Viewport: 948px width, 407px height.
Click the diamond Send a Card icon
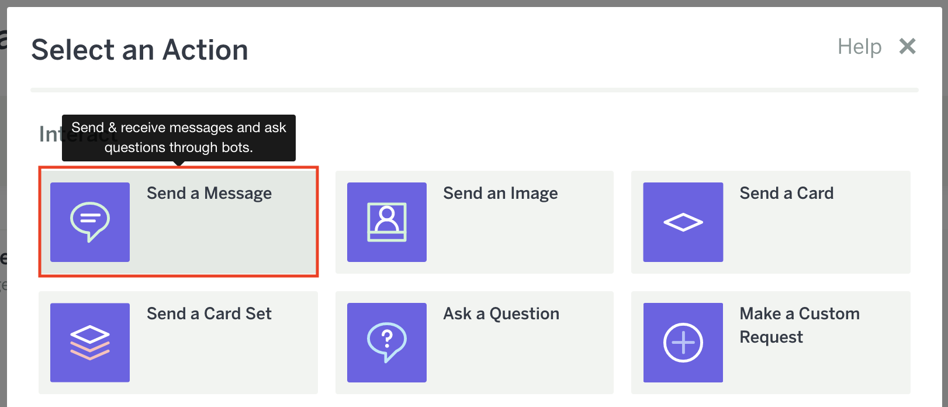click(683, 222)
